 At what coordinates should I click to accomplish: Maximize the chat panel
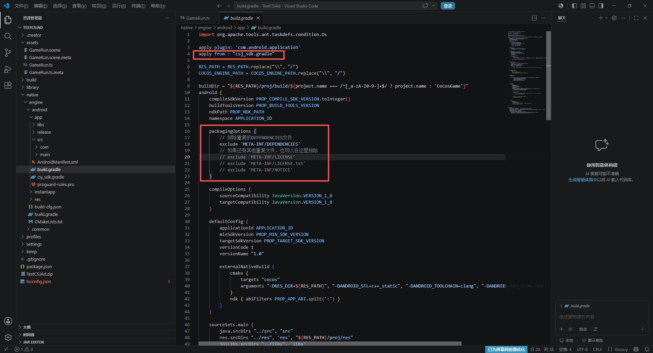pyautogui.click(x=636, y=18)
